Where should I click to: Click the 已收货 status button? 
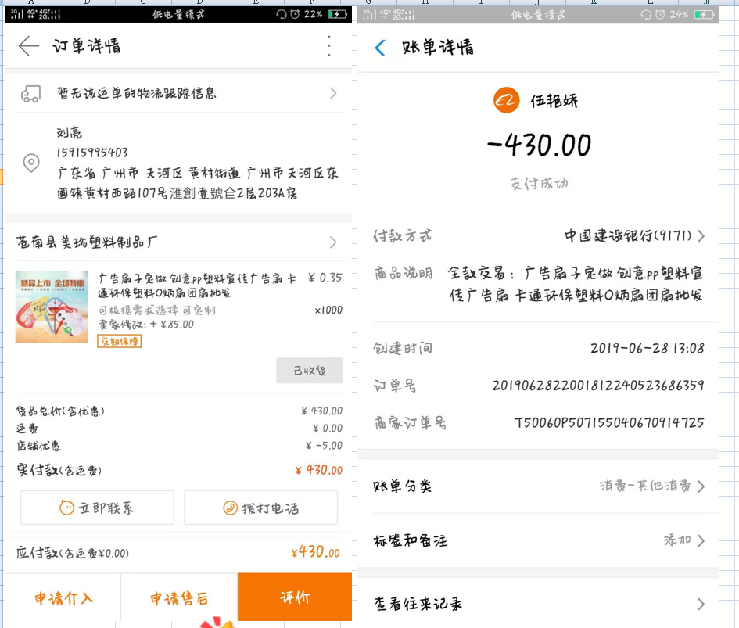[x=309, y=371]
